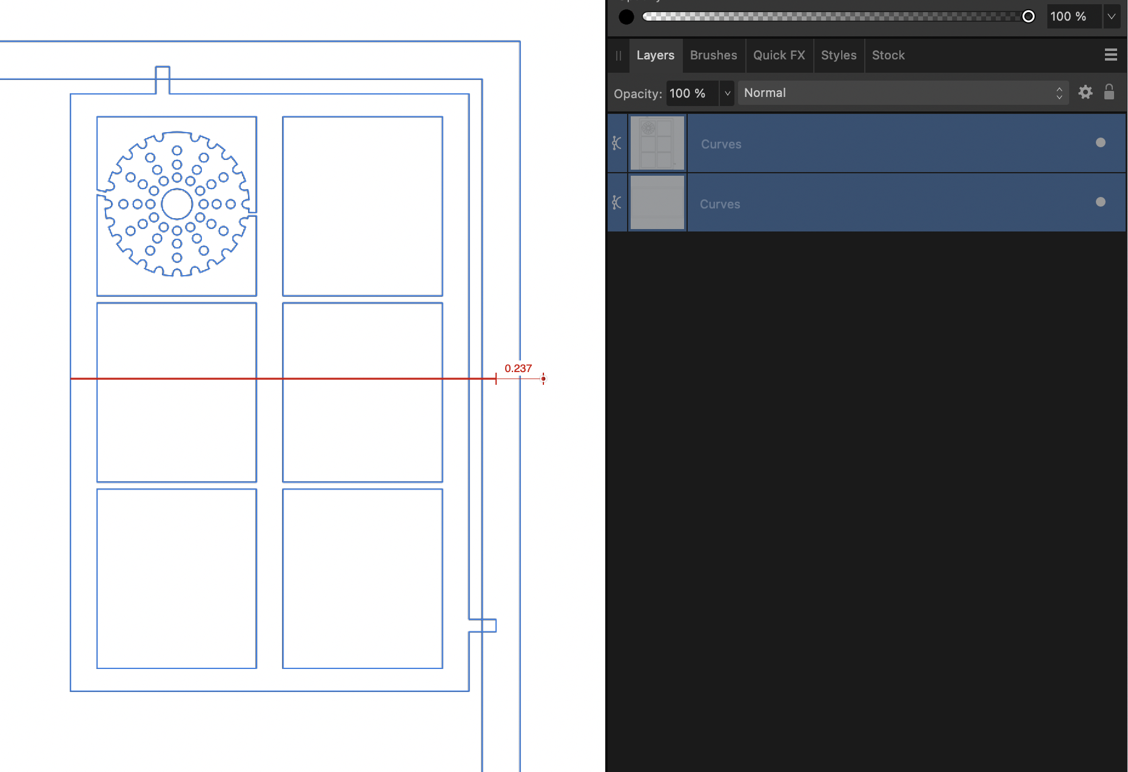
Task: Open the Quick FX tab
Action: pos(779,55)
